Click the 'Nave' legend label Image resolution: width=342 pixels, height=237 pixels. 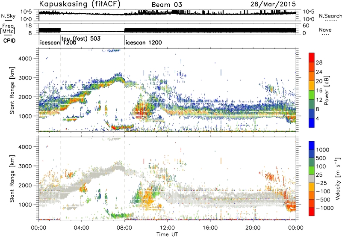click(325, 30)
